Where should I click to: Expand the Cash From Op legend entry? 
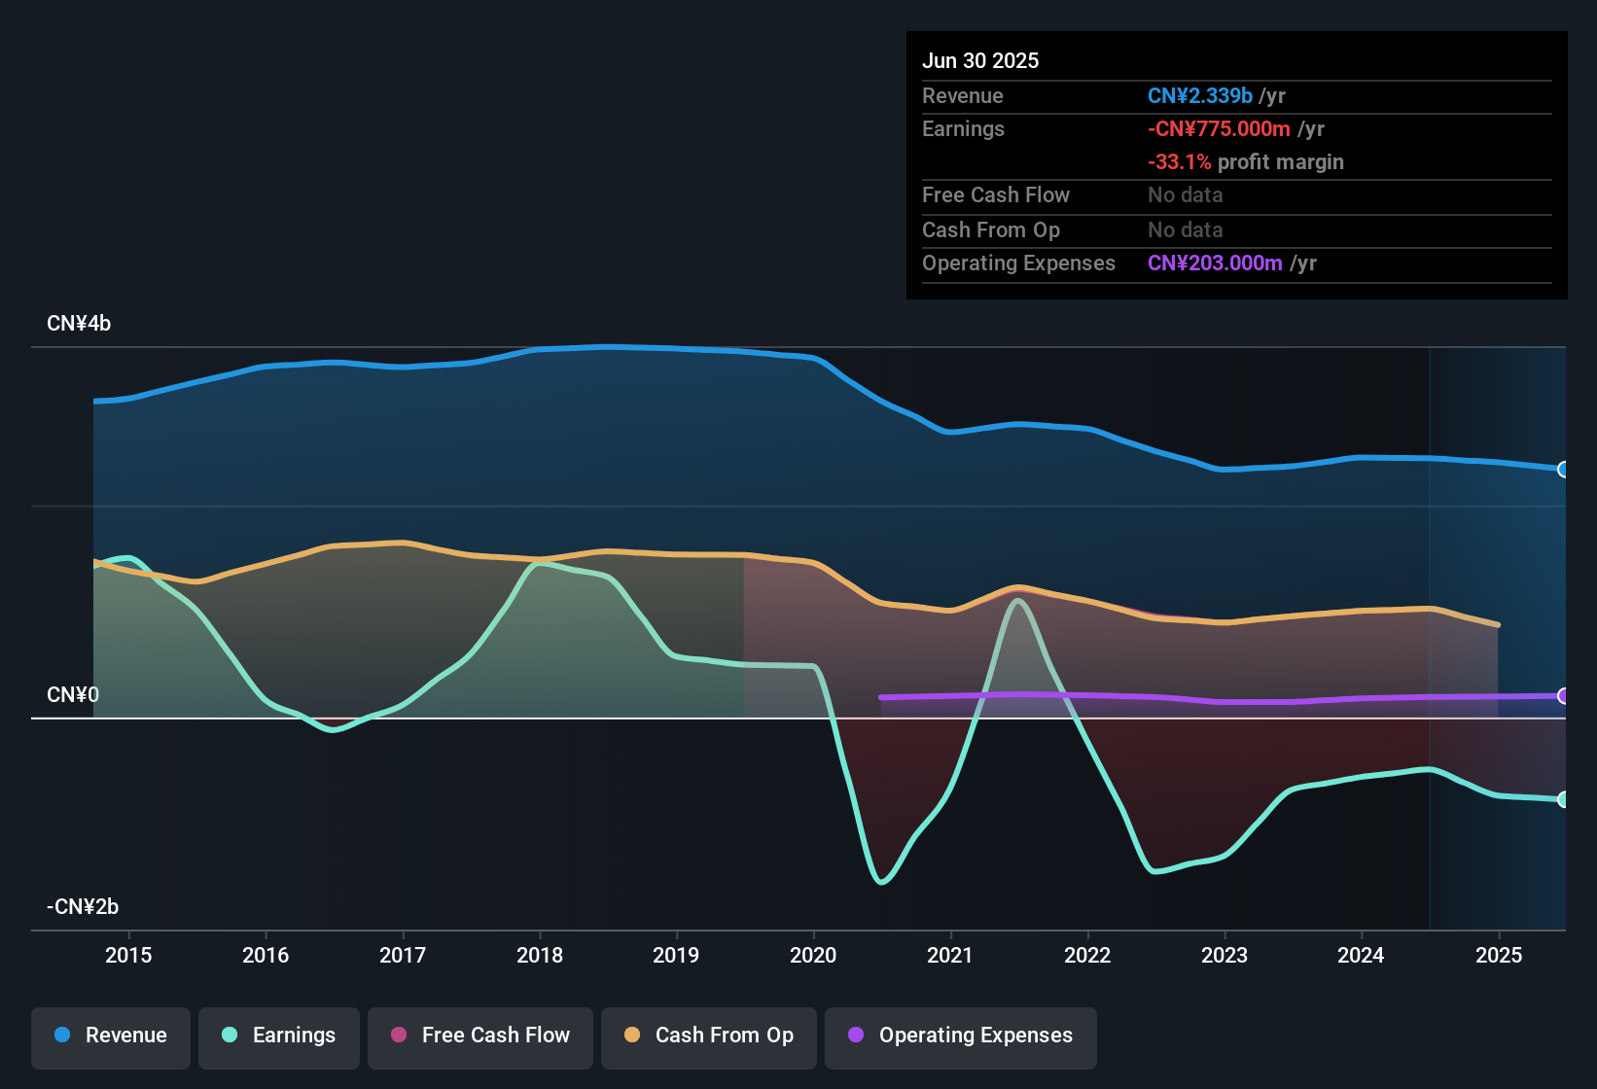coord(708,1036)
